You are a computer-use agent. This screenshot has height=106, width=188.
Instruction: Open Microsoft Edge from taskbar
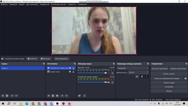point(27,103)
